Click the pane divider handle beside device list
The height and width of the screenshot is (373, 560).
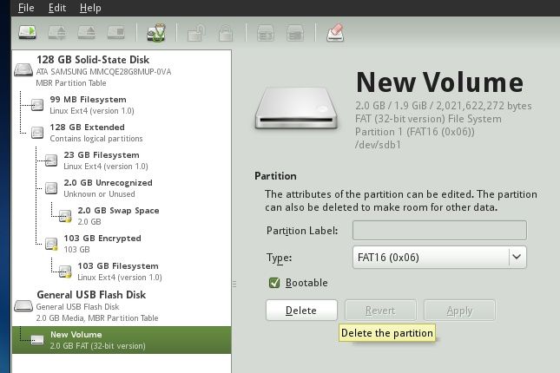point(234,284)
